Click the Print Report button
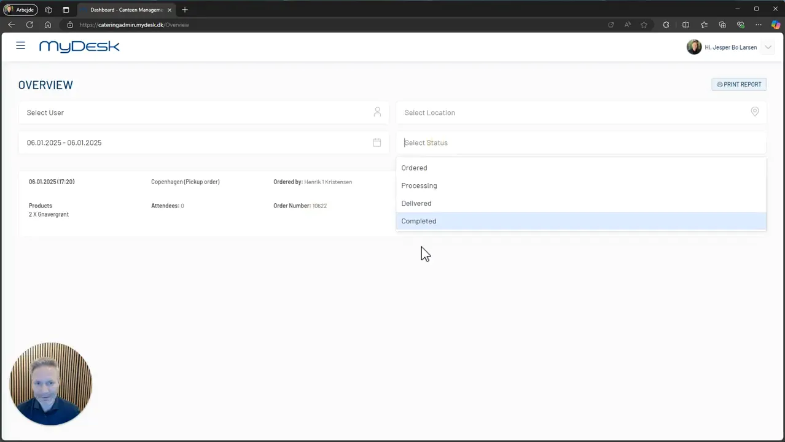Viewport: 785px width, 442px height. (x=739, y=84)
